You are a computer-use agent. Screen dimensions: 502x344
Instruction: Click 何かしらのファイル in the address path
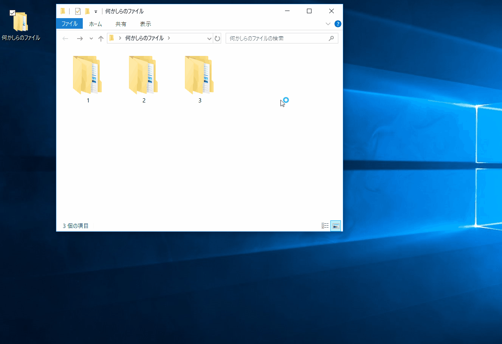144,38
